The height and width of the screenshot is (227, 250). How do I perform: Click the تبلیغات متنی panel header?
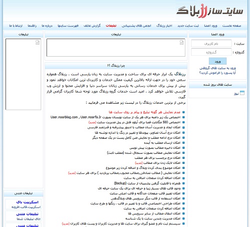[23, 193]
